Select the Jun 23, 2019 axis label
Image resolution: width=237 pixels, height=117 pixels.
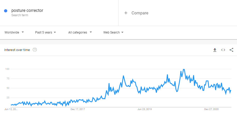tap(145, 109)
